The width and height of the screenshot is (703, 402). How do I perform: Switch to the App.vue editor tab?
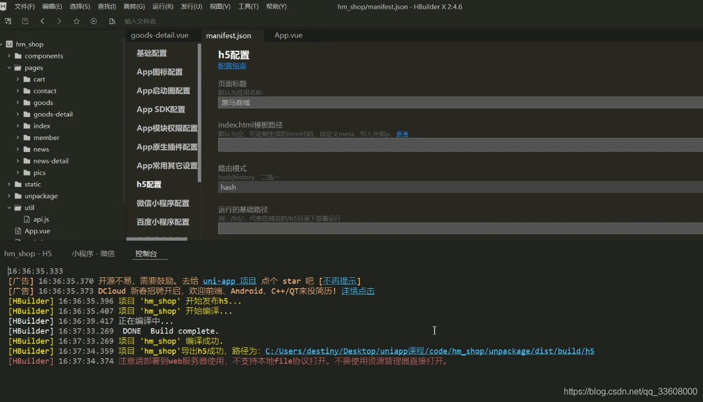tap(288, 35)
